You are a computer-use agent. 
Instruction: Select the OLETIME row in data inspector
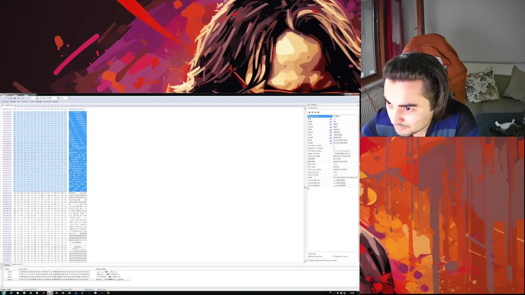point(332,159)
